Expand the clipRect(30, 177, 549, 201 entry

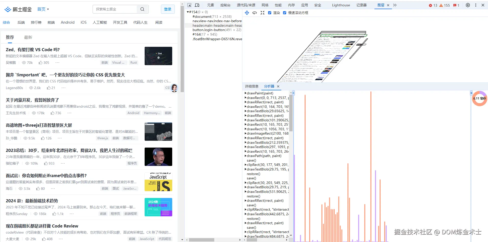245,165
